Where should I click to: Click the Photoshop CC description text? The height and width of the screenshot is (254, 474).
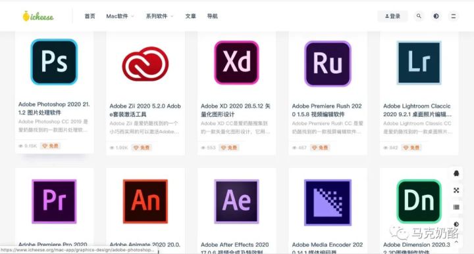coord(53,125)
